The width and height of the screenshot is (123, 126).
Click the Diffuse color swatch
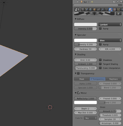(85, 25)
